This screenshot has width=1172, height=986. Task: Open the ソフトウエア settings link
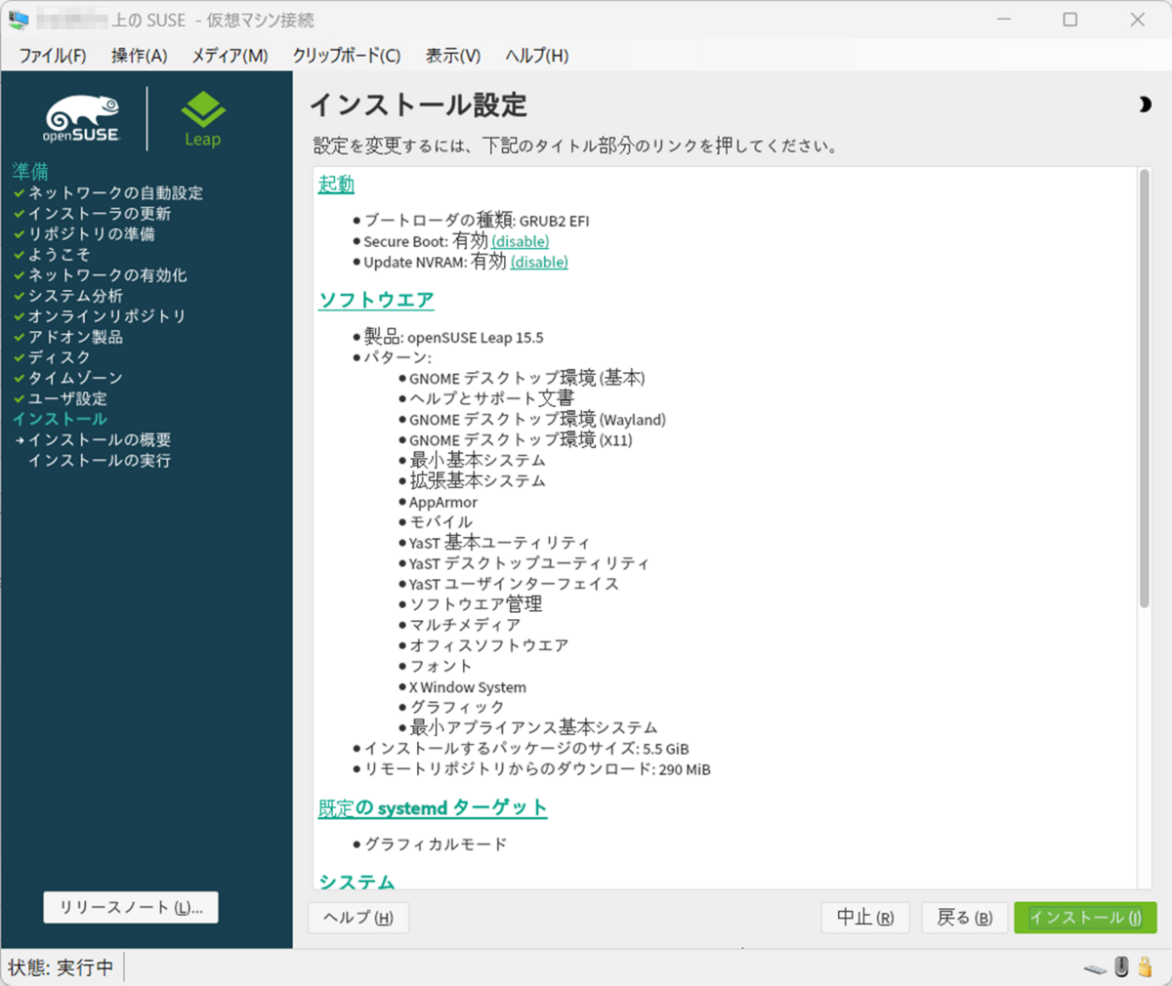pos(376,300)
